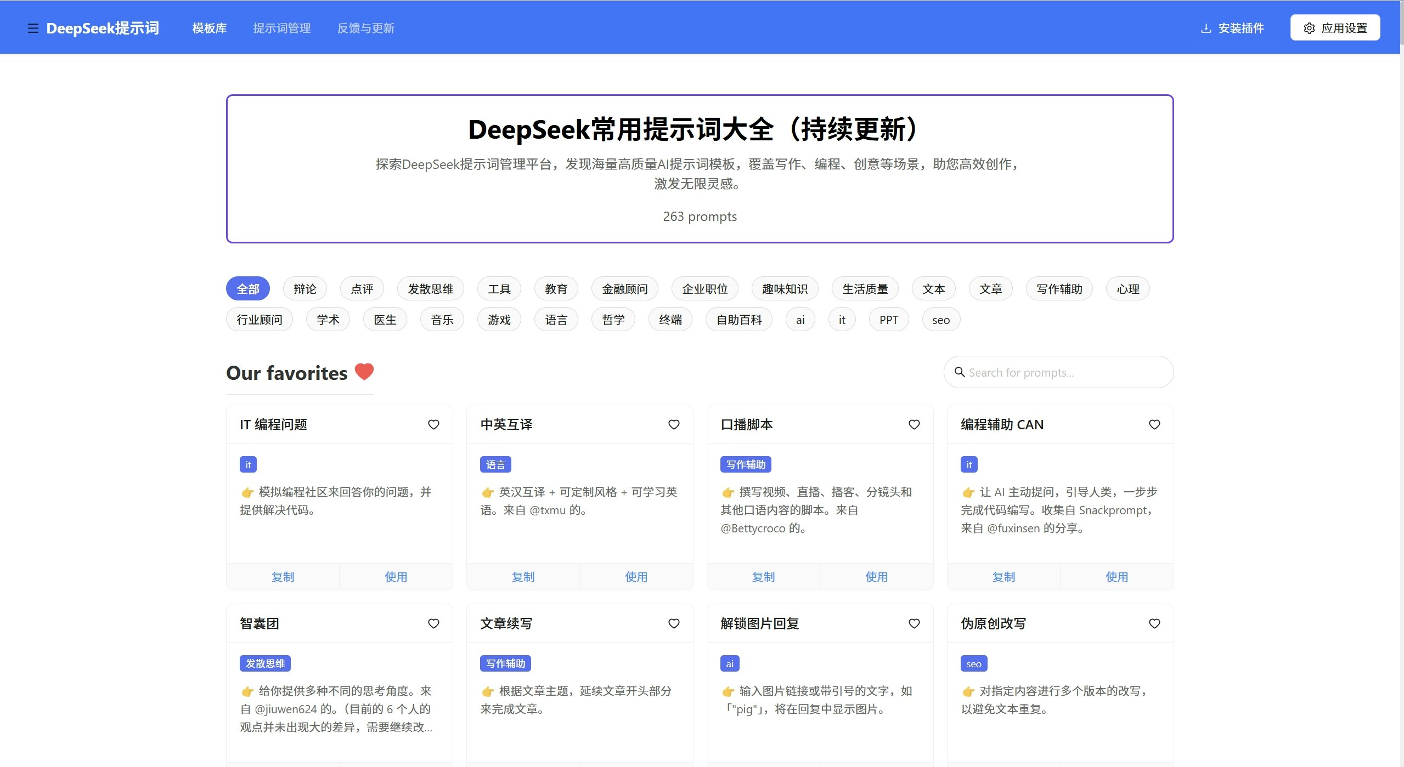Screen dimensions: 1404x767
Task: Open the hamburger menu beside DeepSeek提示词
Action: pos(33,28)
